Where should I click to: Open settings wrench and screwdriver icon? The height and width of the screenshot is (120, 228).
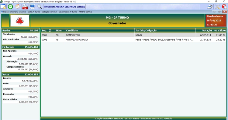[217, 7]
